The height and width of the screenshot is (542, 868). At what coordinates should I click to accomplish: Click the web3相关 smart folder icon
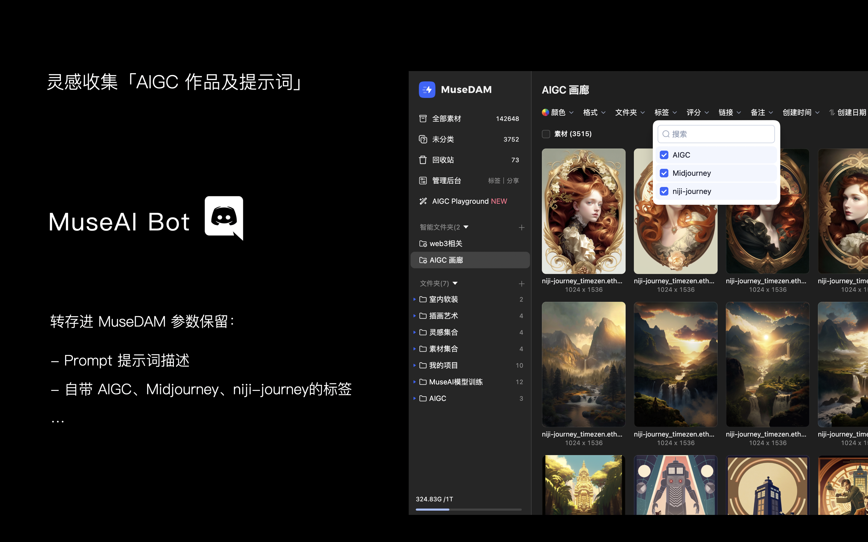click(x=423, y=244)
